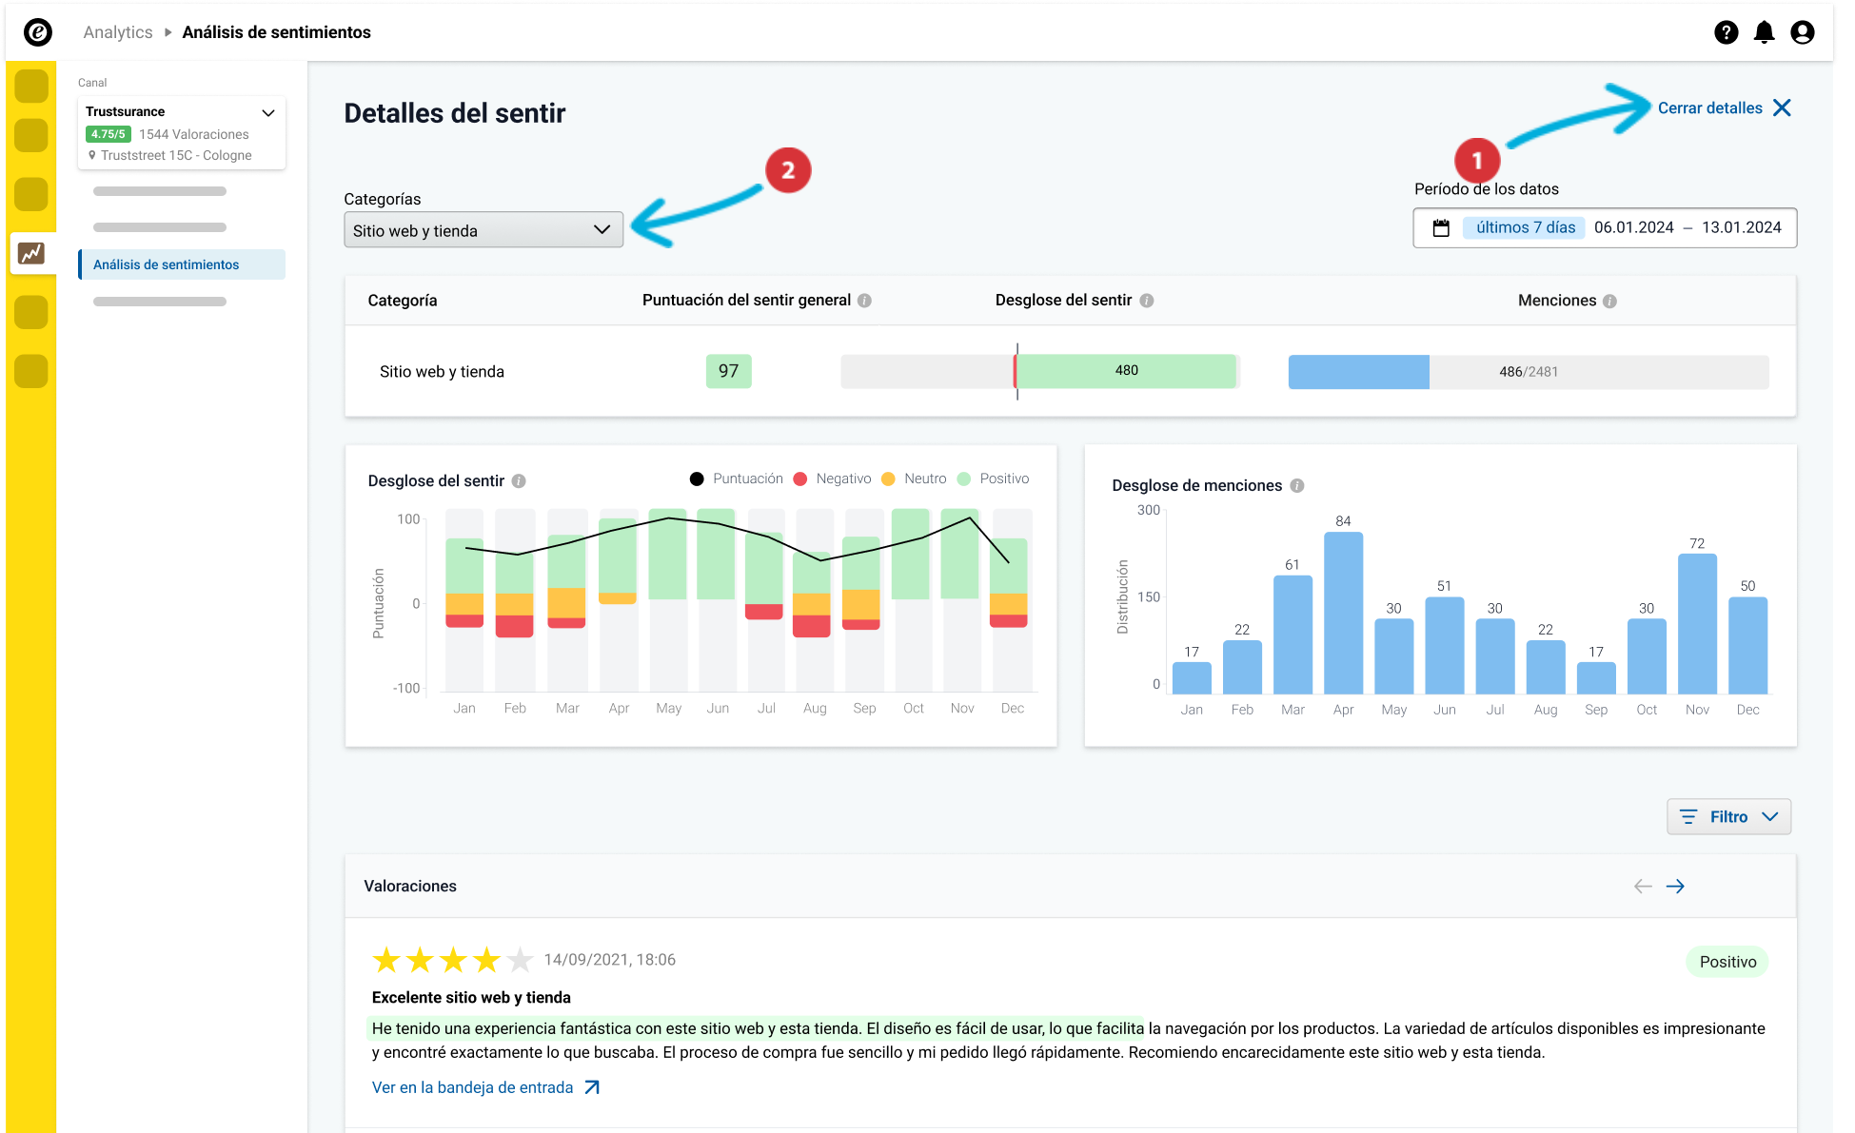Open the data period date range picker
Image resolution: width=1855 pixels, height=1133 pixels.
[1605, 227]
